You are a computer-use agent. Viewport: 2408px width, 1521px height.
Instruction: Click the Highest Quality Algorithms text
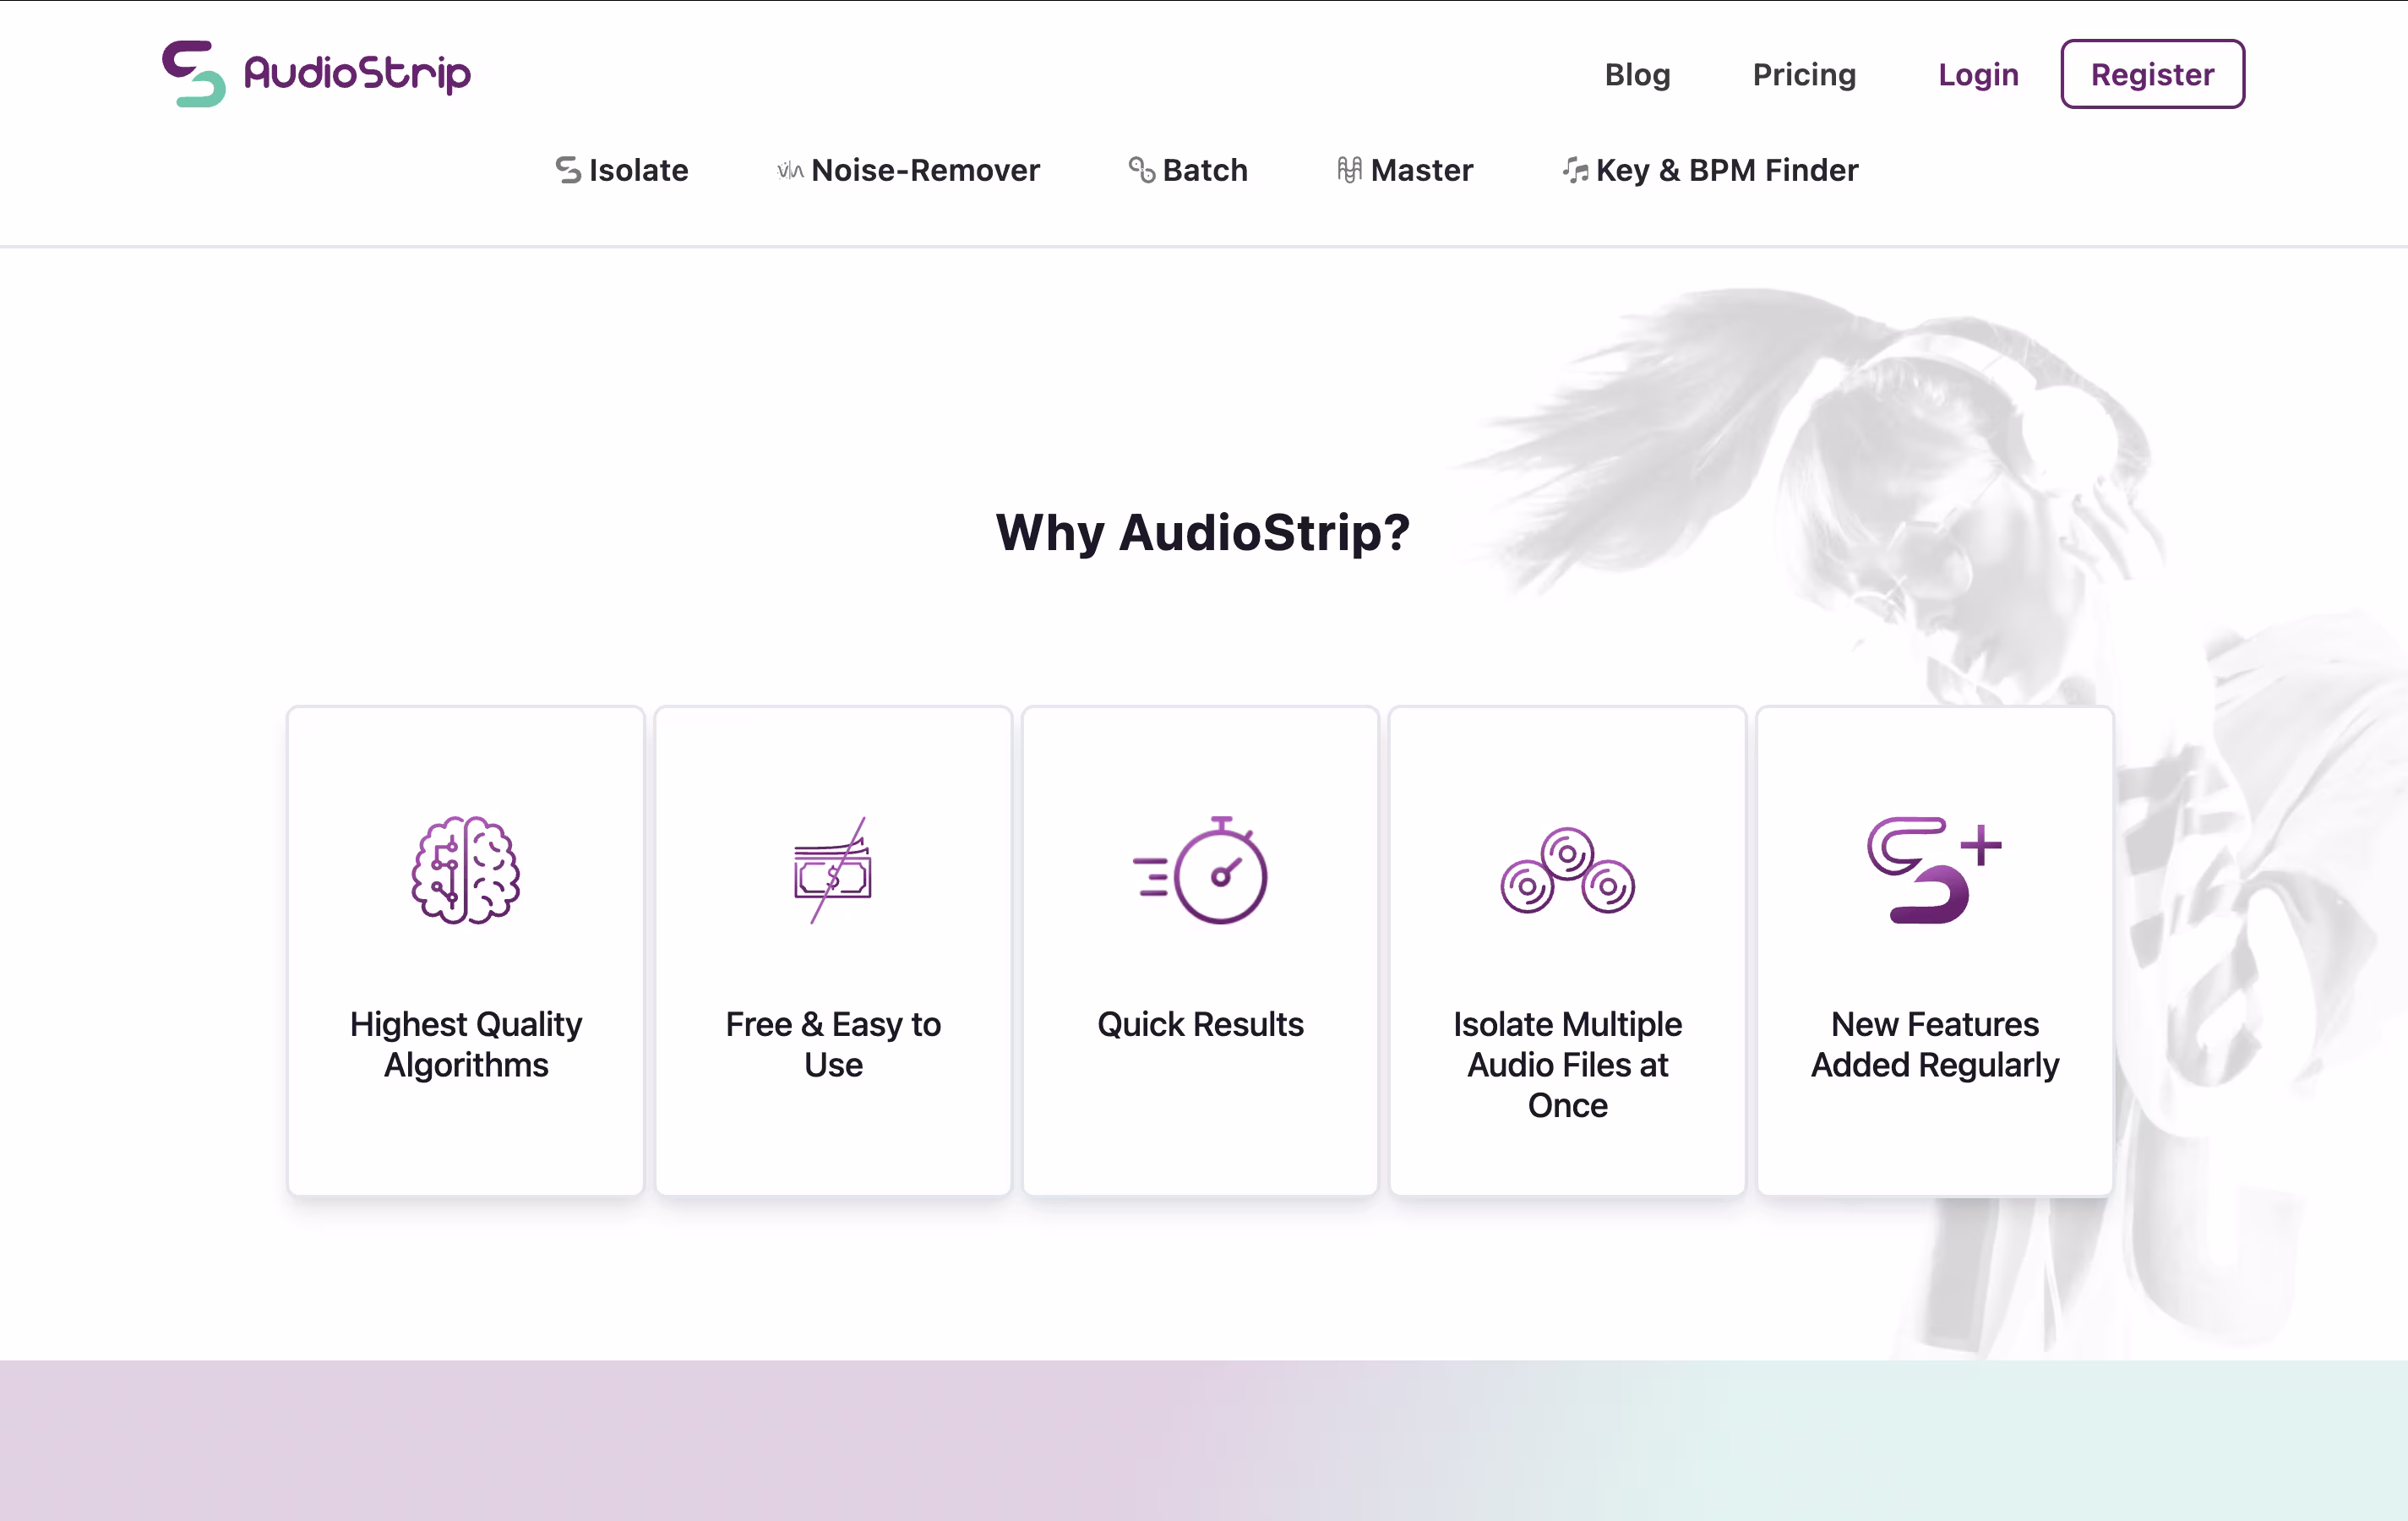466,1044
